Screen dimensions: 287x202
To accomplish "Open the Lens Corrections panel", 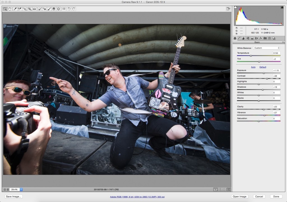I will coord(256,38).
